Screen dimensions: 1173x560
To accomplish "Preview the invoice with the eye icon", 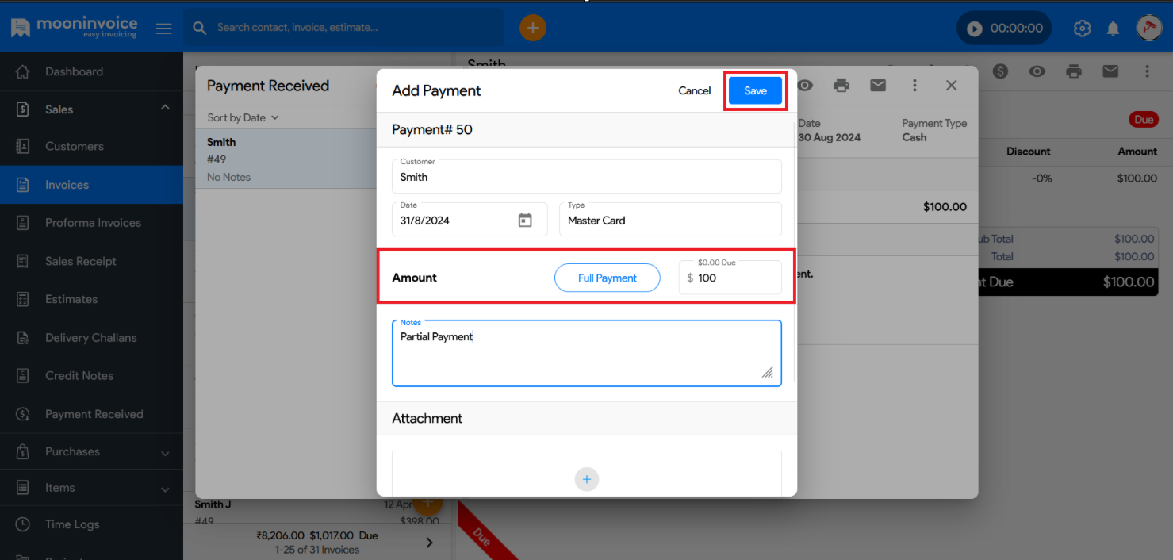I will click(x=1037, y=71).
